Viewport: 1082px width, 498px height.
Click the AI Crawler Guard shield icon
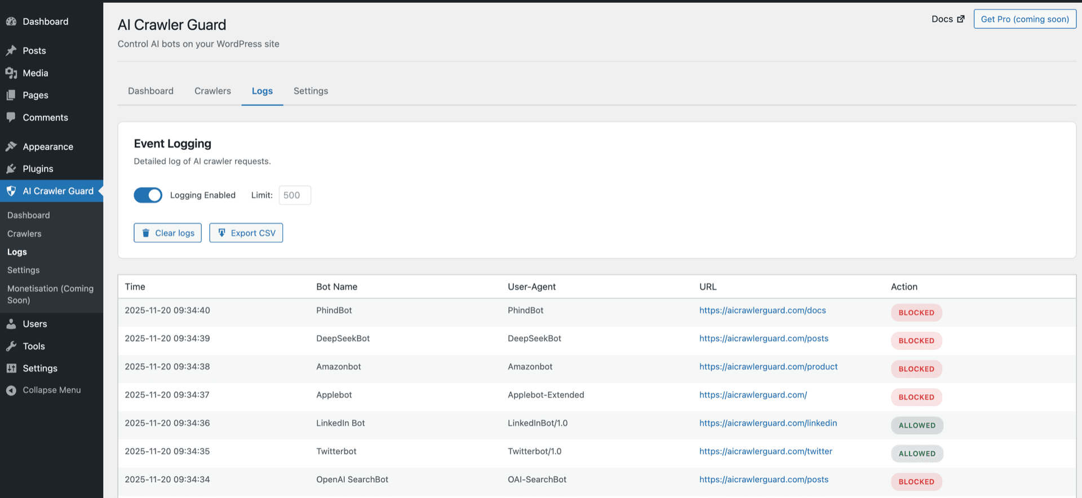[x=11, y=191]
